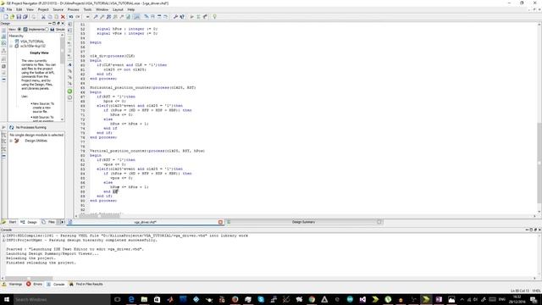
Task: Click the Search Windows box
Action: [62, 299]
